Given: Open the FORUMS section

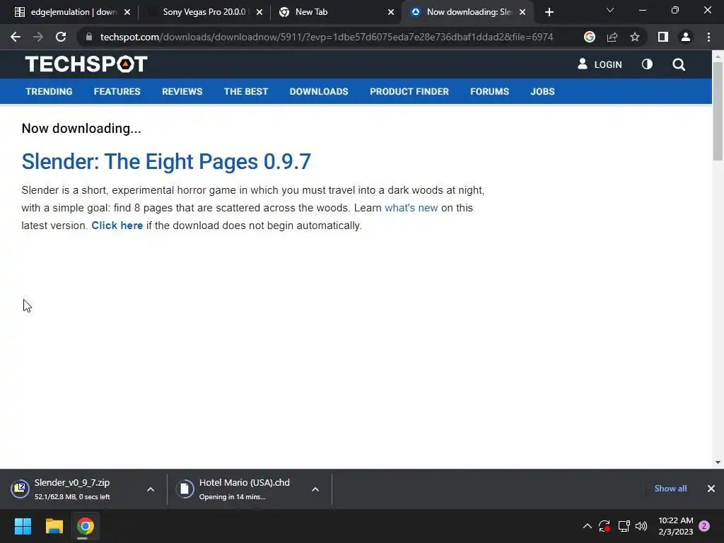Looking at the screenshot, I should [x=490, y=91].
